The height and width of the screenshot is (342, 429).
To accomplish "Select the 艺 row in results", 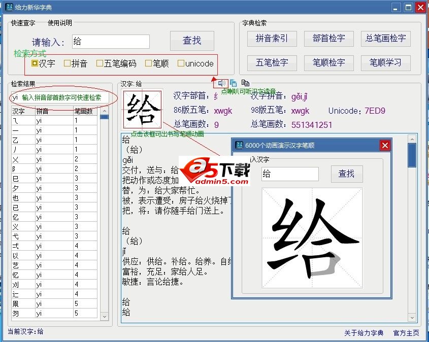I will [x=54, y=265].
